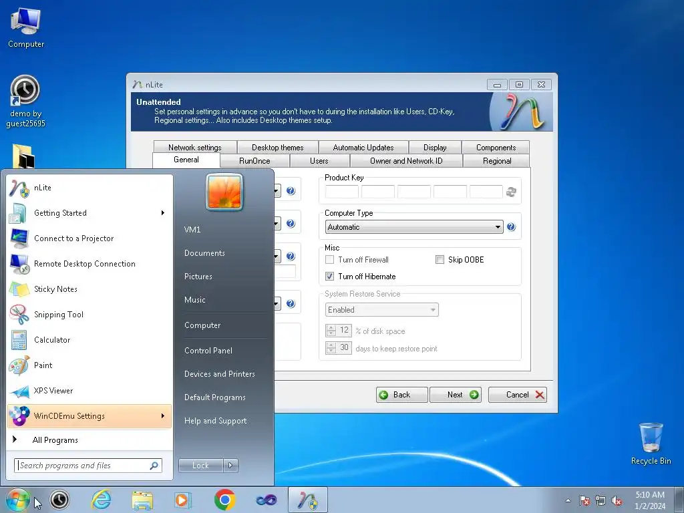Screen dimensions: 684x513
Task: Expand WinCDEmu Settings submenu arrow
Action: [x=163, y=415]
